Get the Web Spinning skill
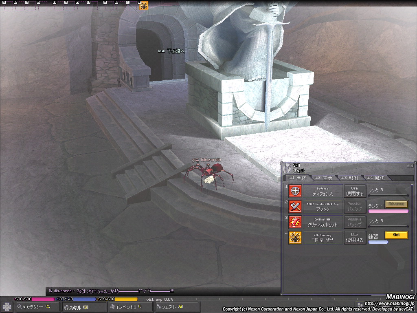 click(x=396, y=235)
